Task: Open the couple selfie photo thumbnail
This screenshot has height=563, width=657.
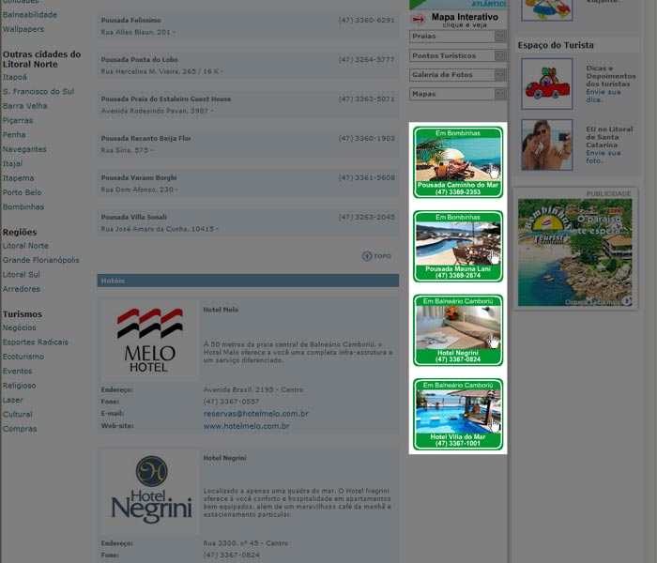Action: (547, 145)
